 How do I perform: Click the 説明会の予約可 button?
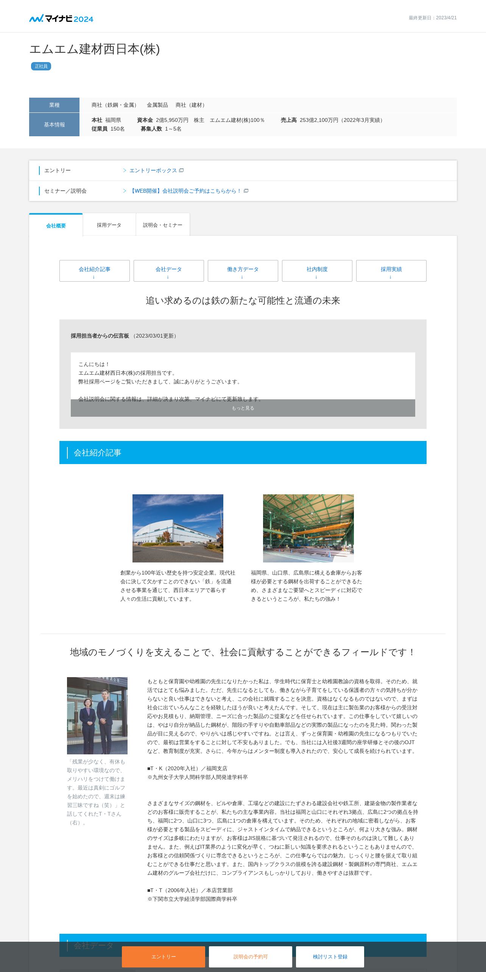point(251,957)
